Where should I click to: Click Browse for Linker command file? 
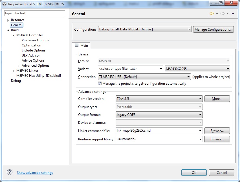[217, 131]
